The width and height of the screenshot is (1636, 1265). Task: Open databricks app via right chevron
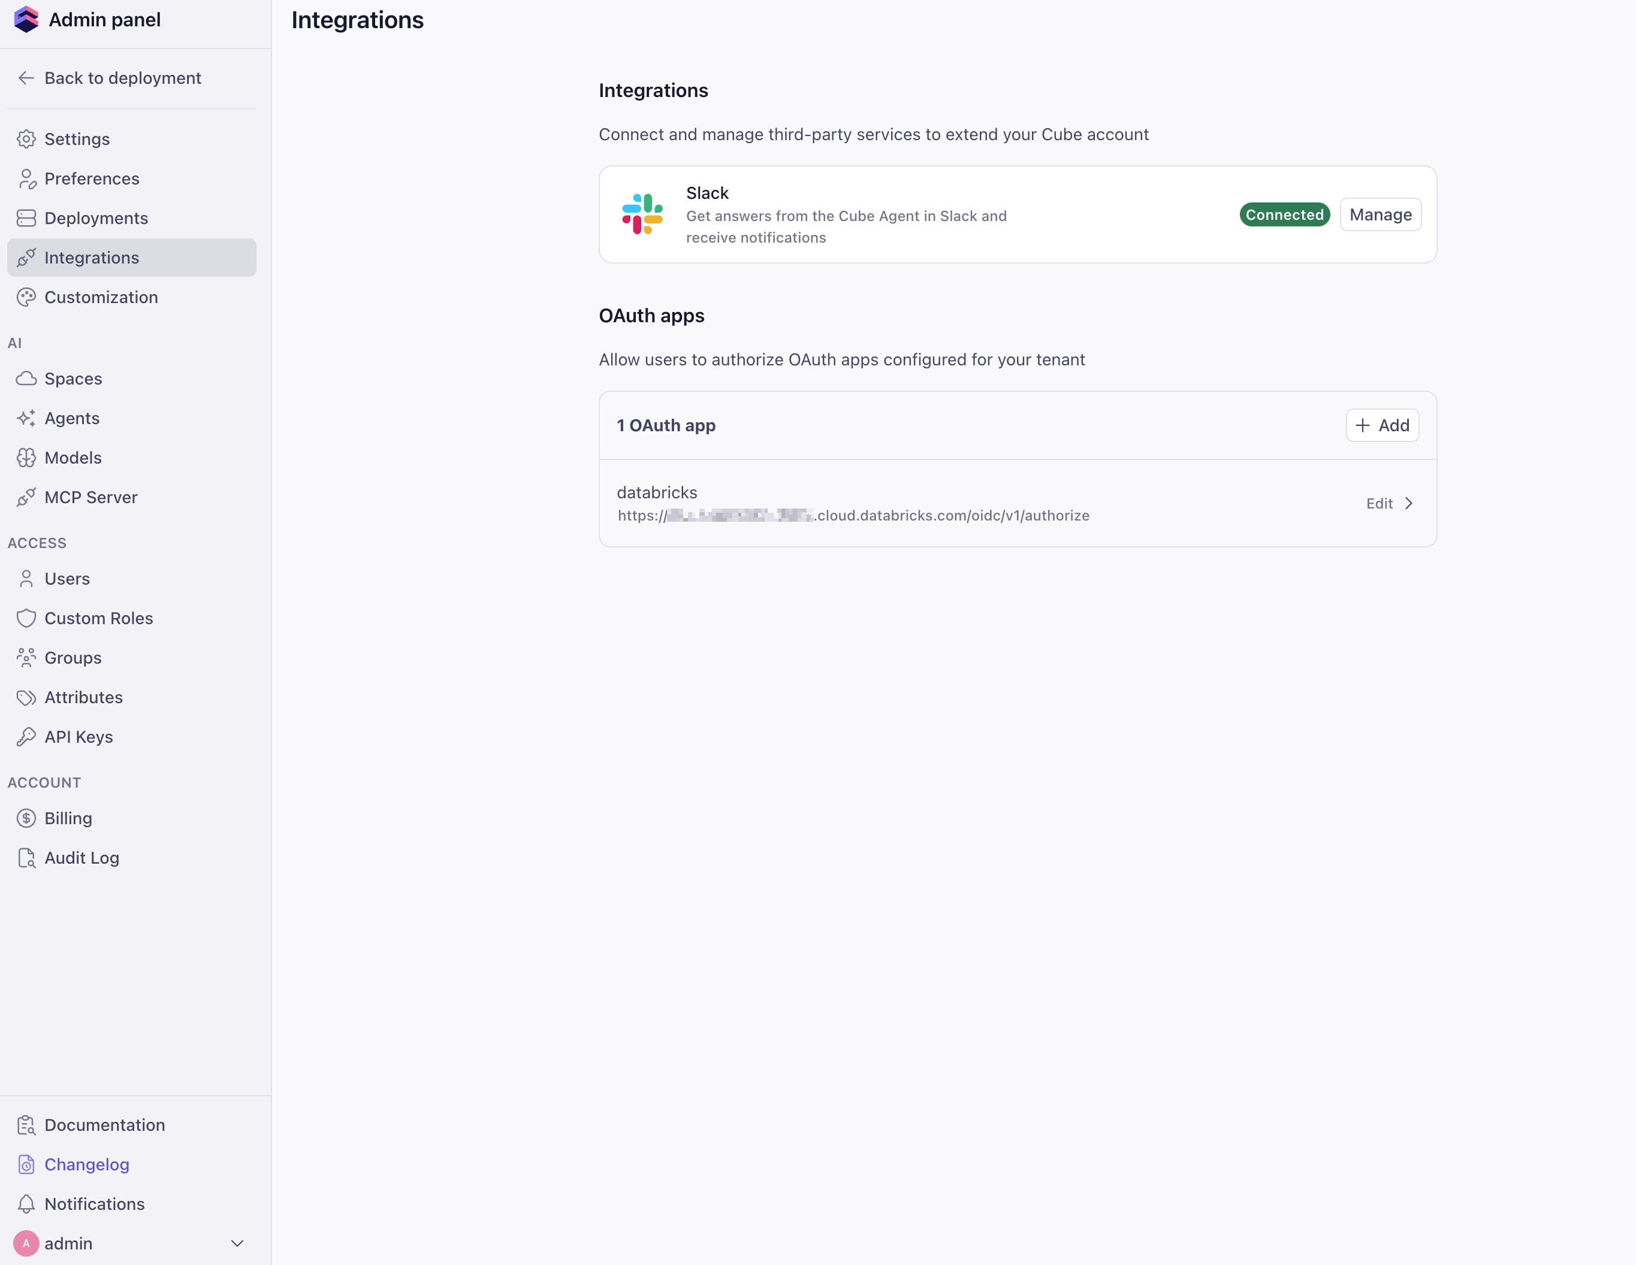pyautogui.click(x=1409, y=503)
